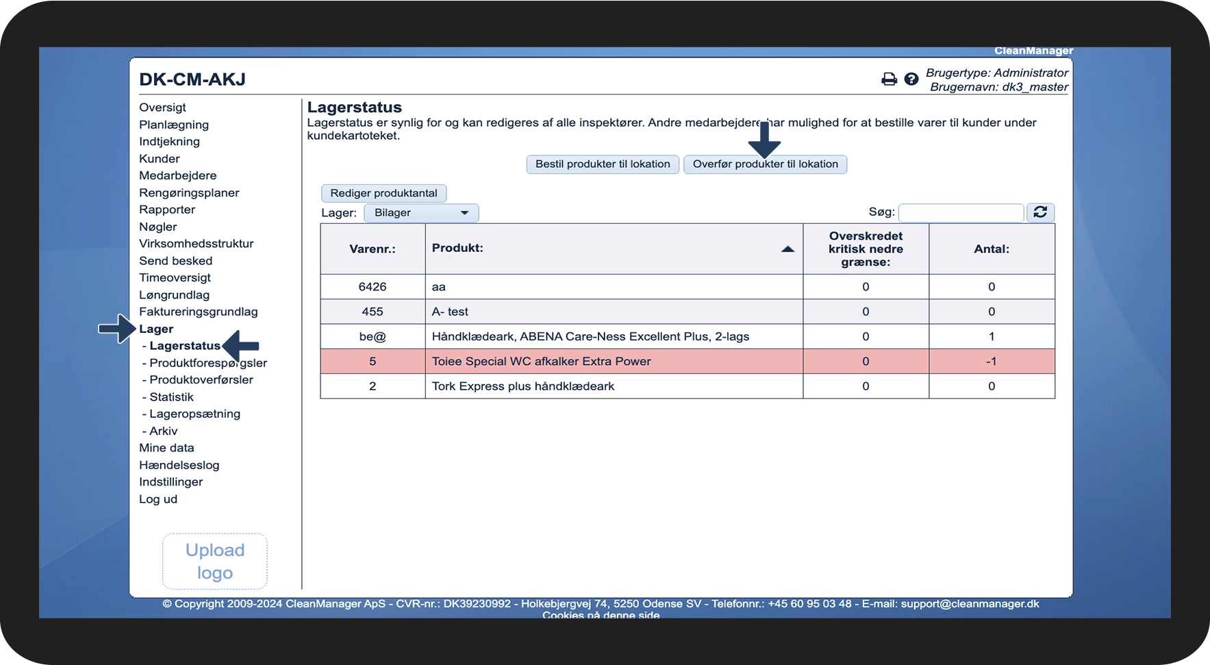
Task: Open the Lagerstatus submenu item
Action: pos(185,346)
